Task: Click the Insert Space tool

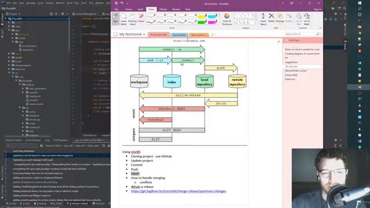Action: point(263,19)
